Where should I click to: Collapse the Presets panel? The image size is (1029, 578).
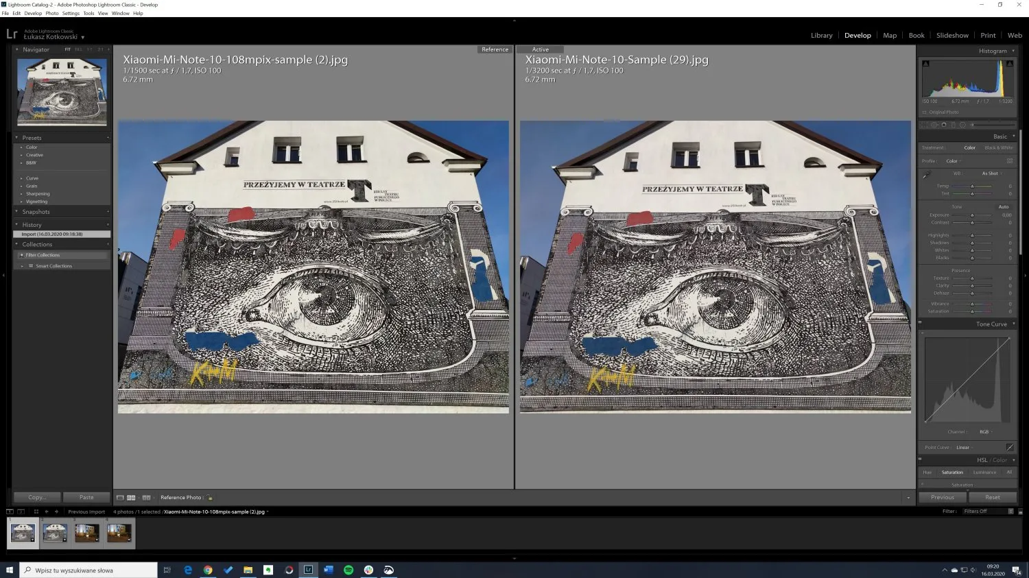point(17,138)
